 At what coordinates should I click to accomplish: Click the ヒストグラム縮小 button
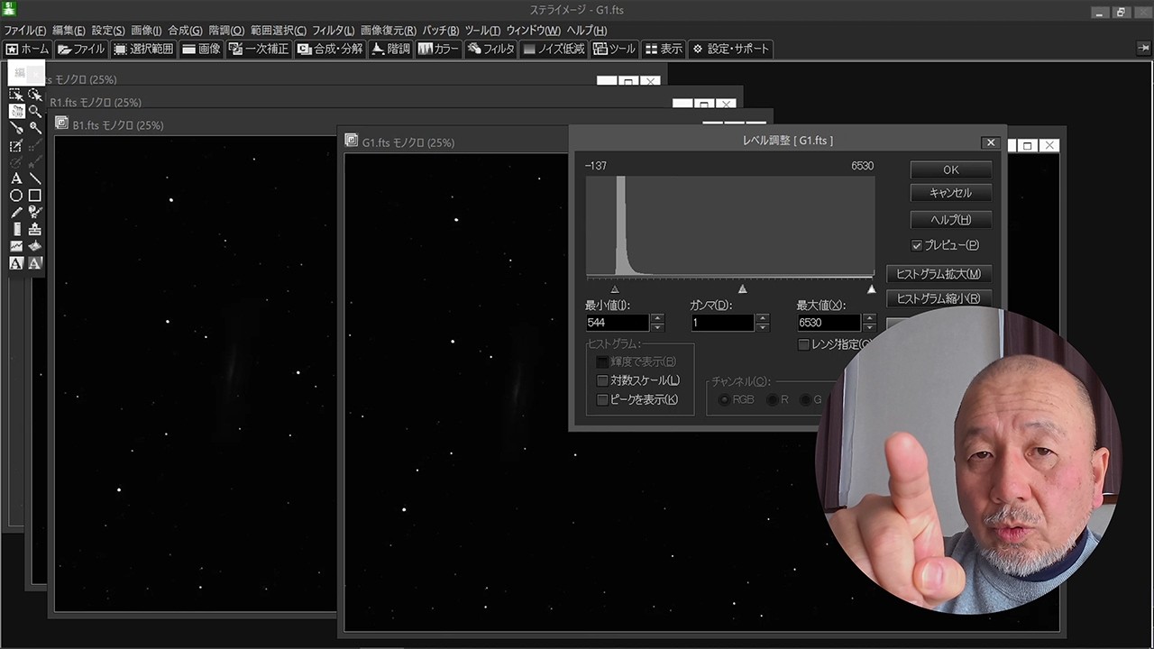939,298
